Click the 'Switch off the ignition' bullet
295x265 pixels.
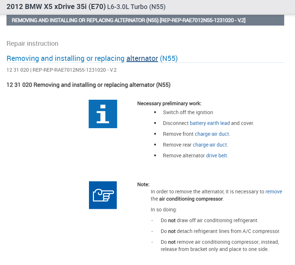click(188, 112)
